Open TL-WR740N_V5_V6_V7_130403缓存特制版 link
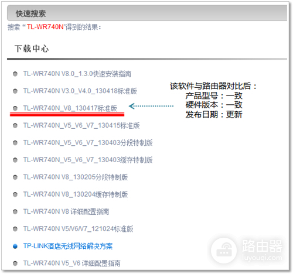 point(88,160)
